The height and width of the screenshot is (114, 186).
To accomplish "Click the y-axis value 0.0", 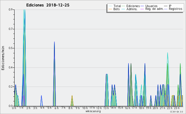I will (11, 106).
